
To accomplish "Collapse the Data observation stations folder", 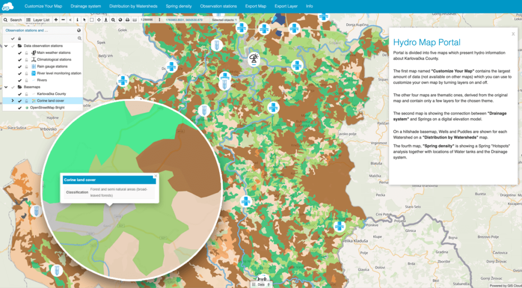I will click(x=6, y=46).
